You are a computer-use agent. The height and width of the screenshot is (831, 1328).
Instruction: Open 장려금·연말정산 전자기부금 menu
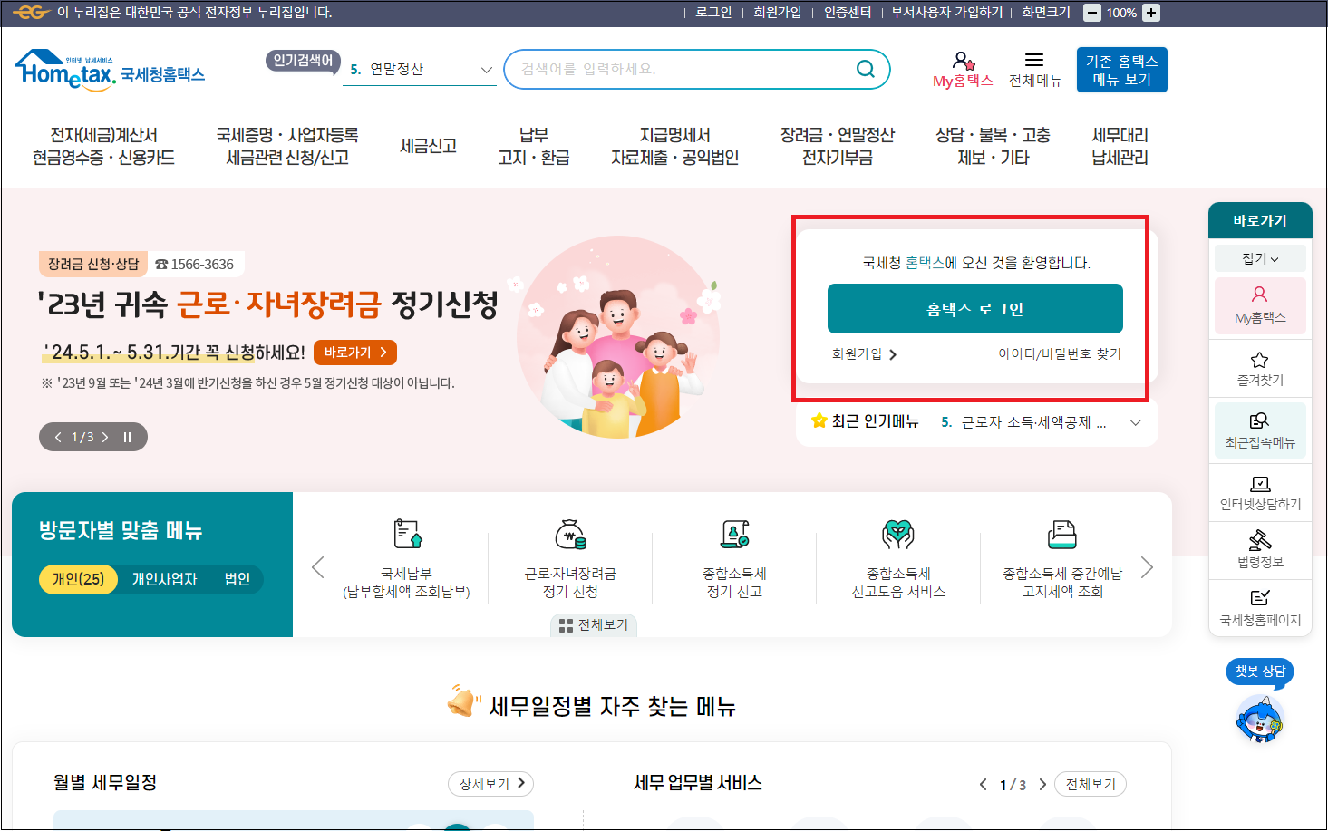(838, 146)
